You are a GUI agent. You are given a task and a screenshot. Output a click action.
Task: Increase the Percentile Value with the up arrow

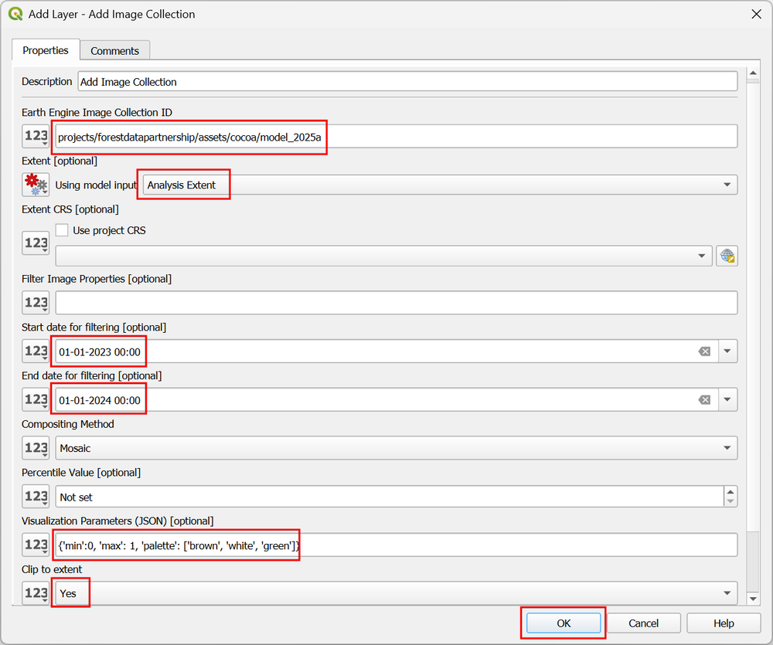(x=730, y=491)
